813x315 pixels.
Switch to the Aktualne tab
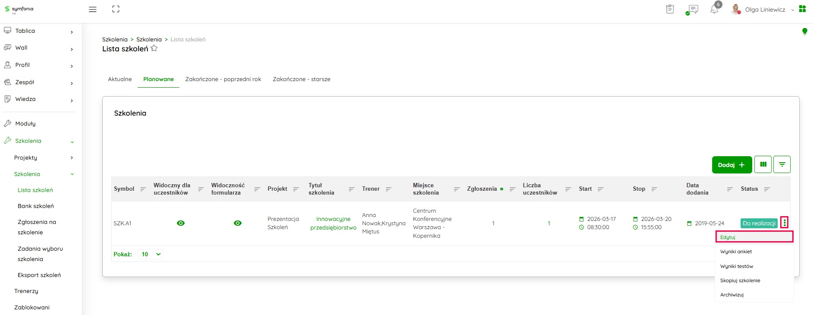click(x=119, y=79)
